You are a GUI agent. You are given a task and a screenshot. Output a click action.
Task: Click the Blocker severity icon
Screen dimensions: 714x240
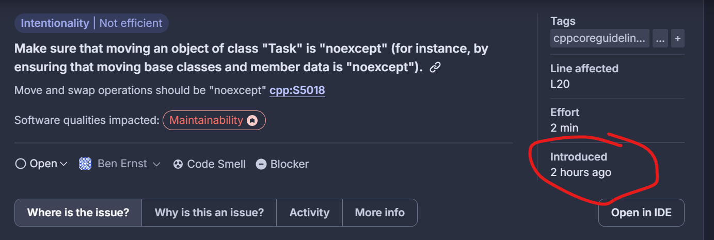pyautogui.click(x=261, y=164)
